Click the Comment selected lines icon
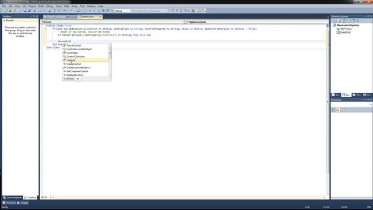The height and width of the screenshot is (210, 373). click(54, 10)
